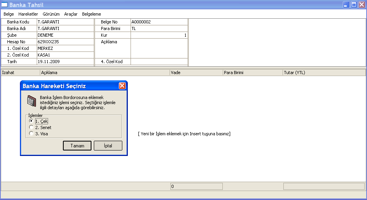Cancel with the İptal button
This screenshot has height=200, width=367.
coord(108,146)
